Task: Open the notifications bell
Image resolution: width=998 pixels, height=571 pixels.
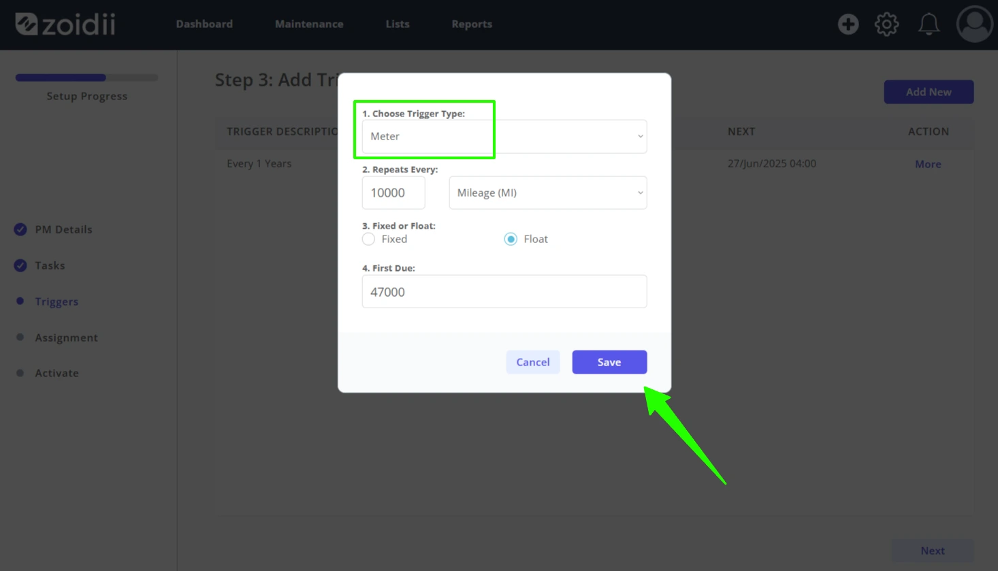Action: click(x=929, y=25)
